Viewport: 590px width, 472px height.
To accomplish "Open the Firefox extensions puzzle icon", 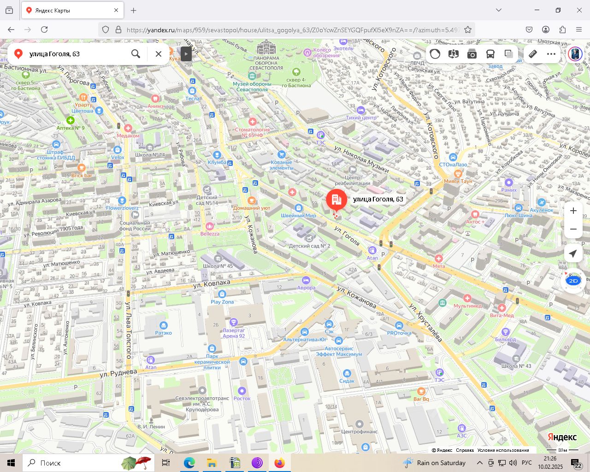I will [x=562, y=29].
